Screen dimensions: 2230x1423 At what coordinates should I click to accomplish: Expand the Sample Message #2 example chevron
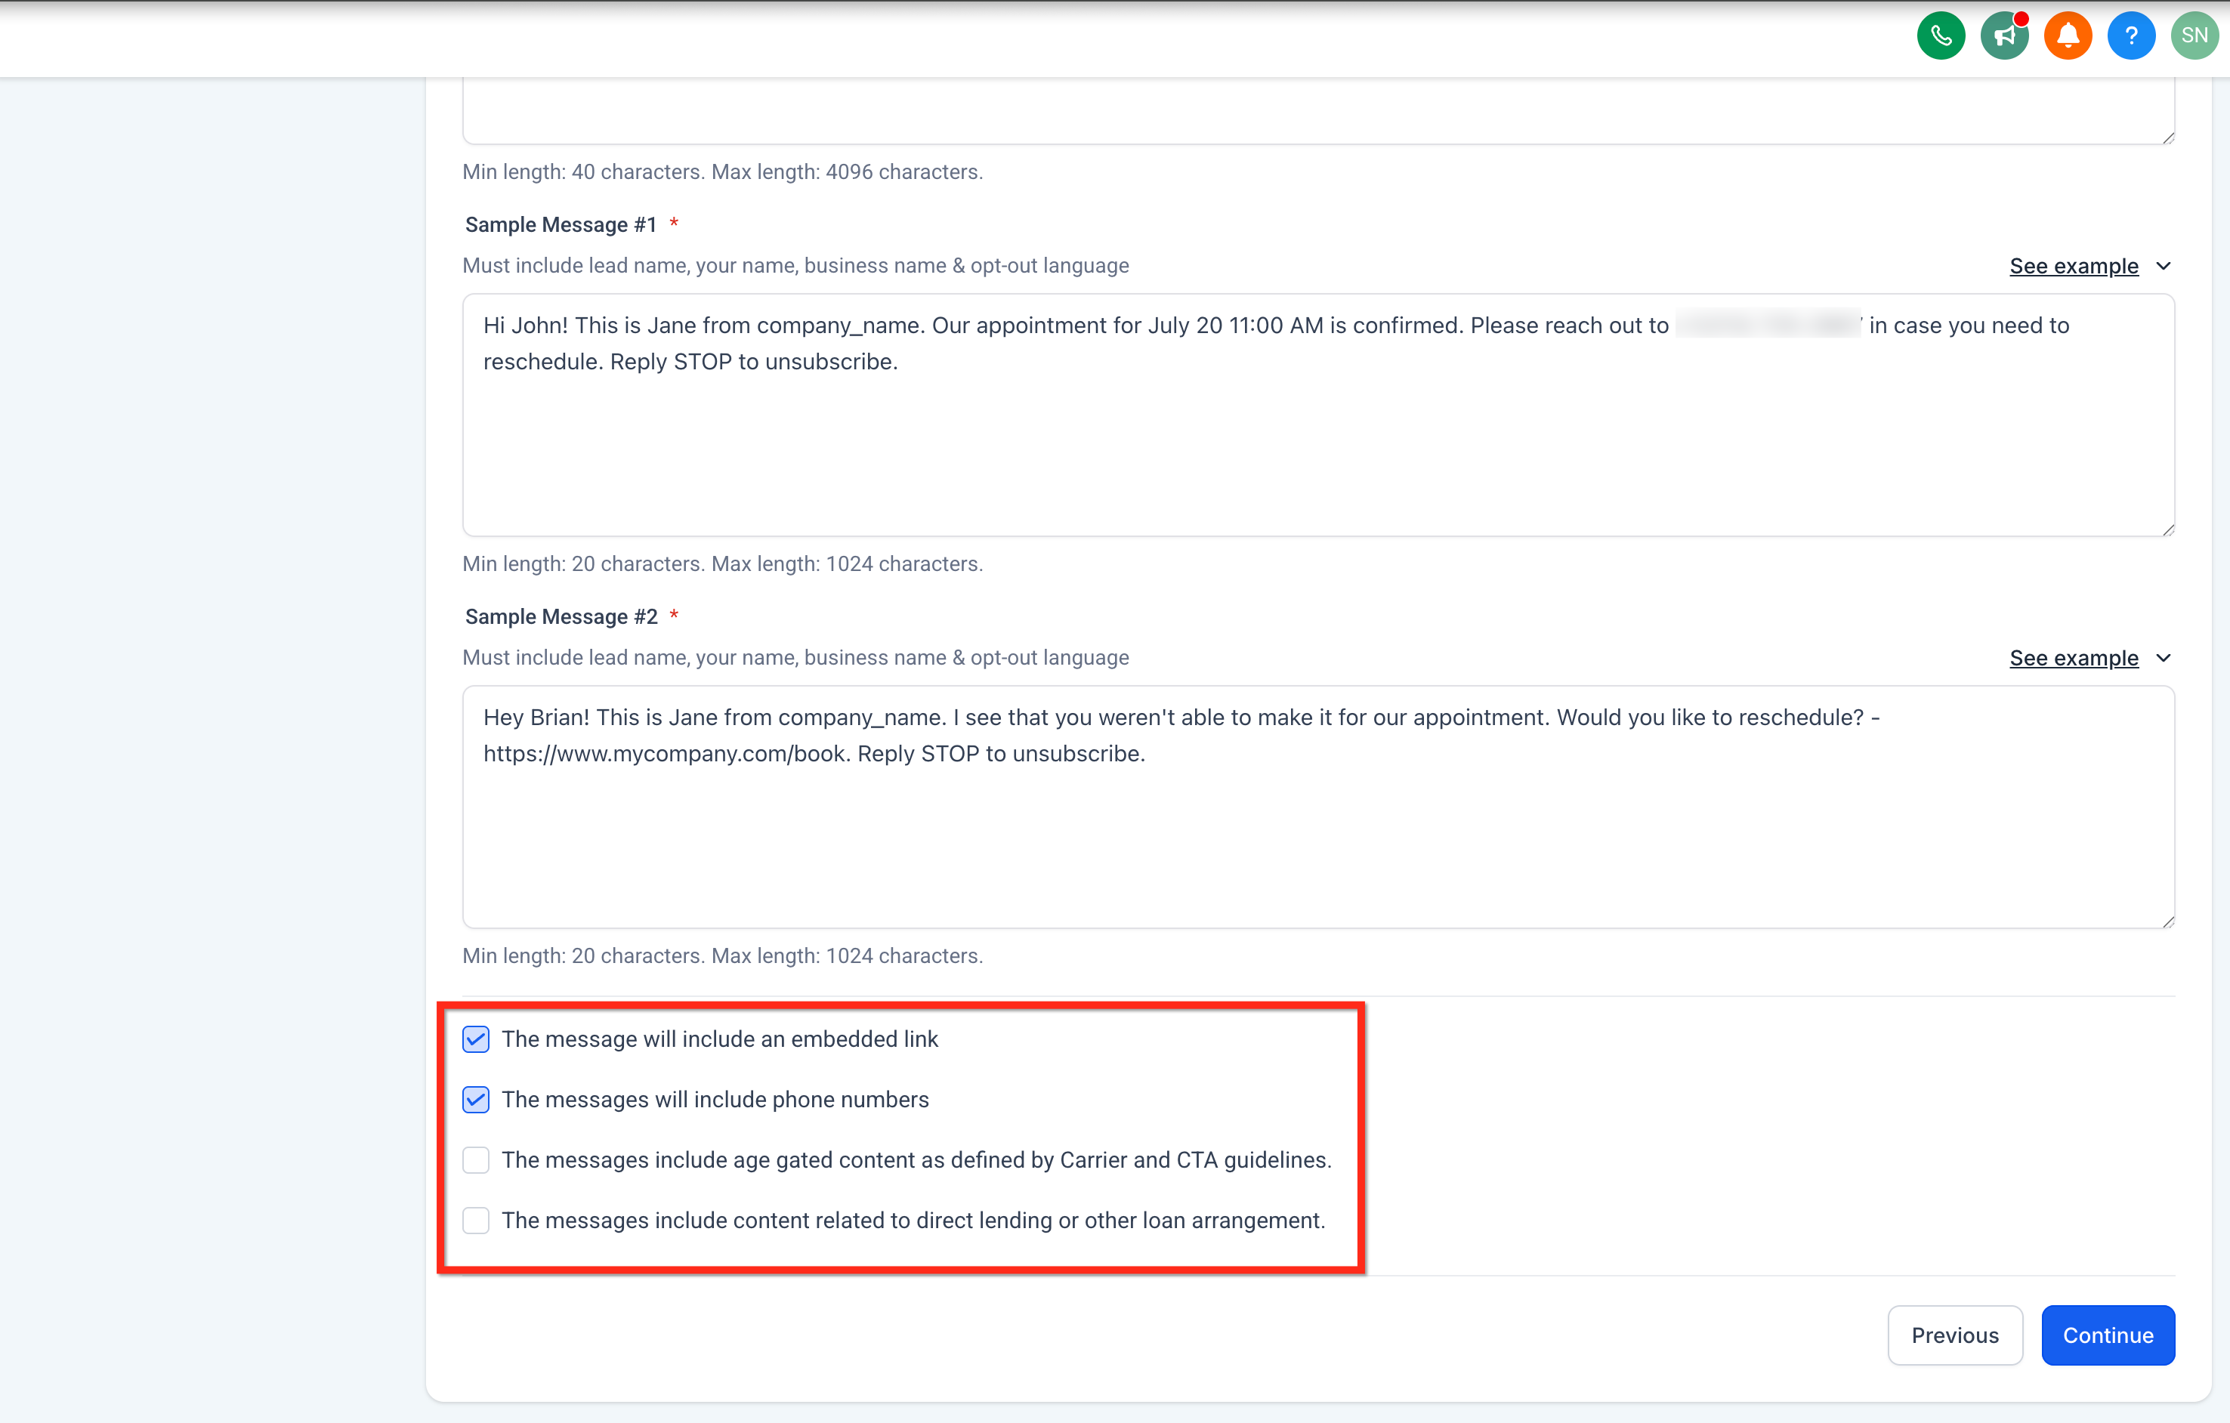(x=2164, y=659)
